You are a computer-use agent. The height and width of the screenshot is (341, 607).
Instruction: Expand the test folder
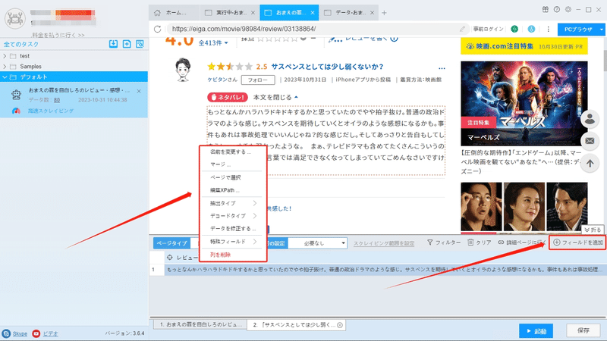point(5,56)
